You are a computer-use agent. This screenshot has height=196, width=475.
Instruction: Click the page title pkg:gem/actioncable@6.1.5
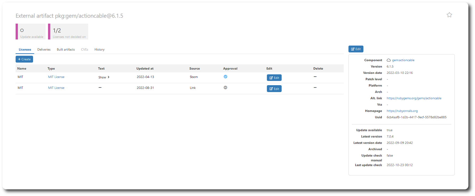click(x=89, y=16)
